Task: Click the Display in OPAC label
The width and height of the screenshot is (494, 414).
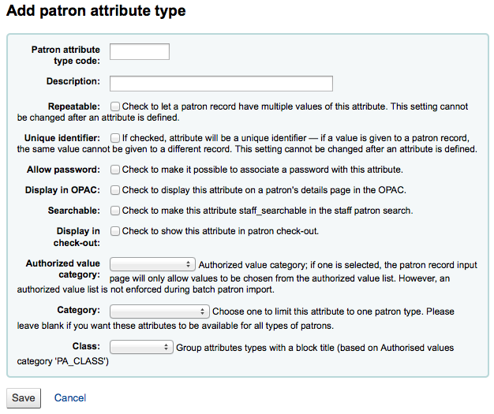Action: [x=62, y=190]
